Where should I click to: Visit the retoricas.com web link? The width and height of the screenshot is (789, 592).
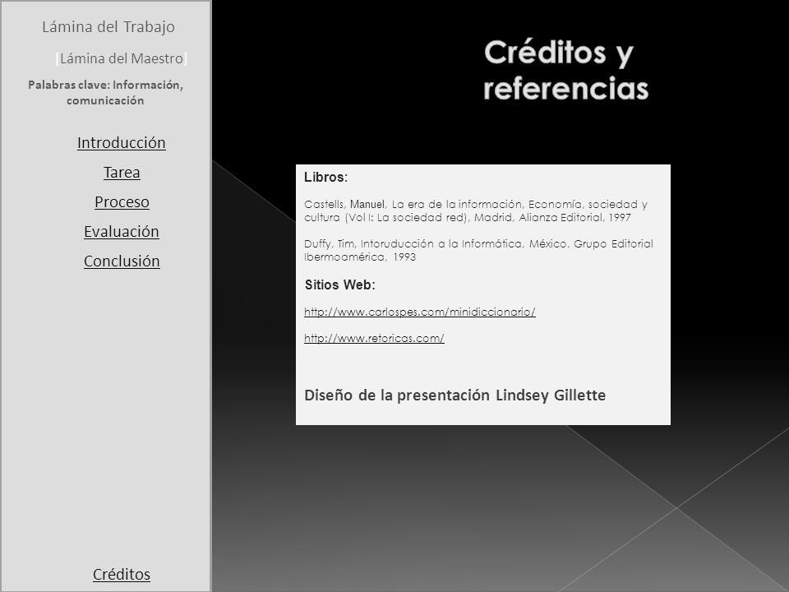click(x=374, y=338)
